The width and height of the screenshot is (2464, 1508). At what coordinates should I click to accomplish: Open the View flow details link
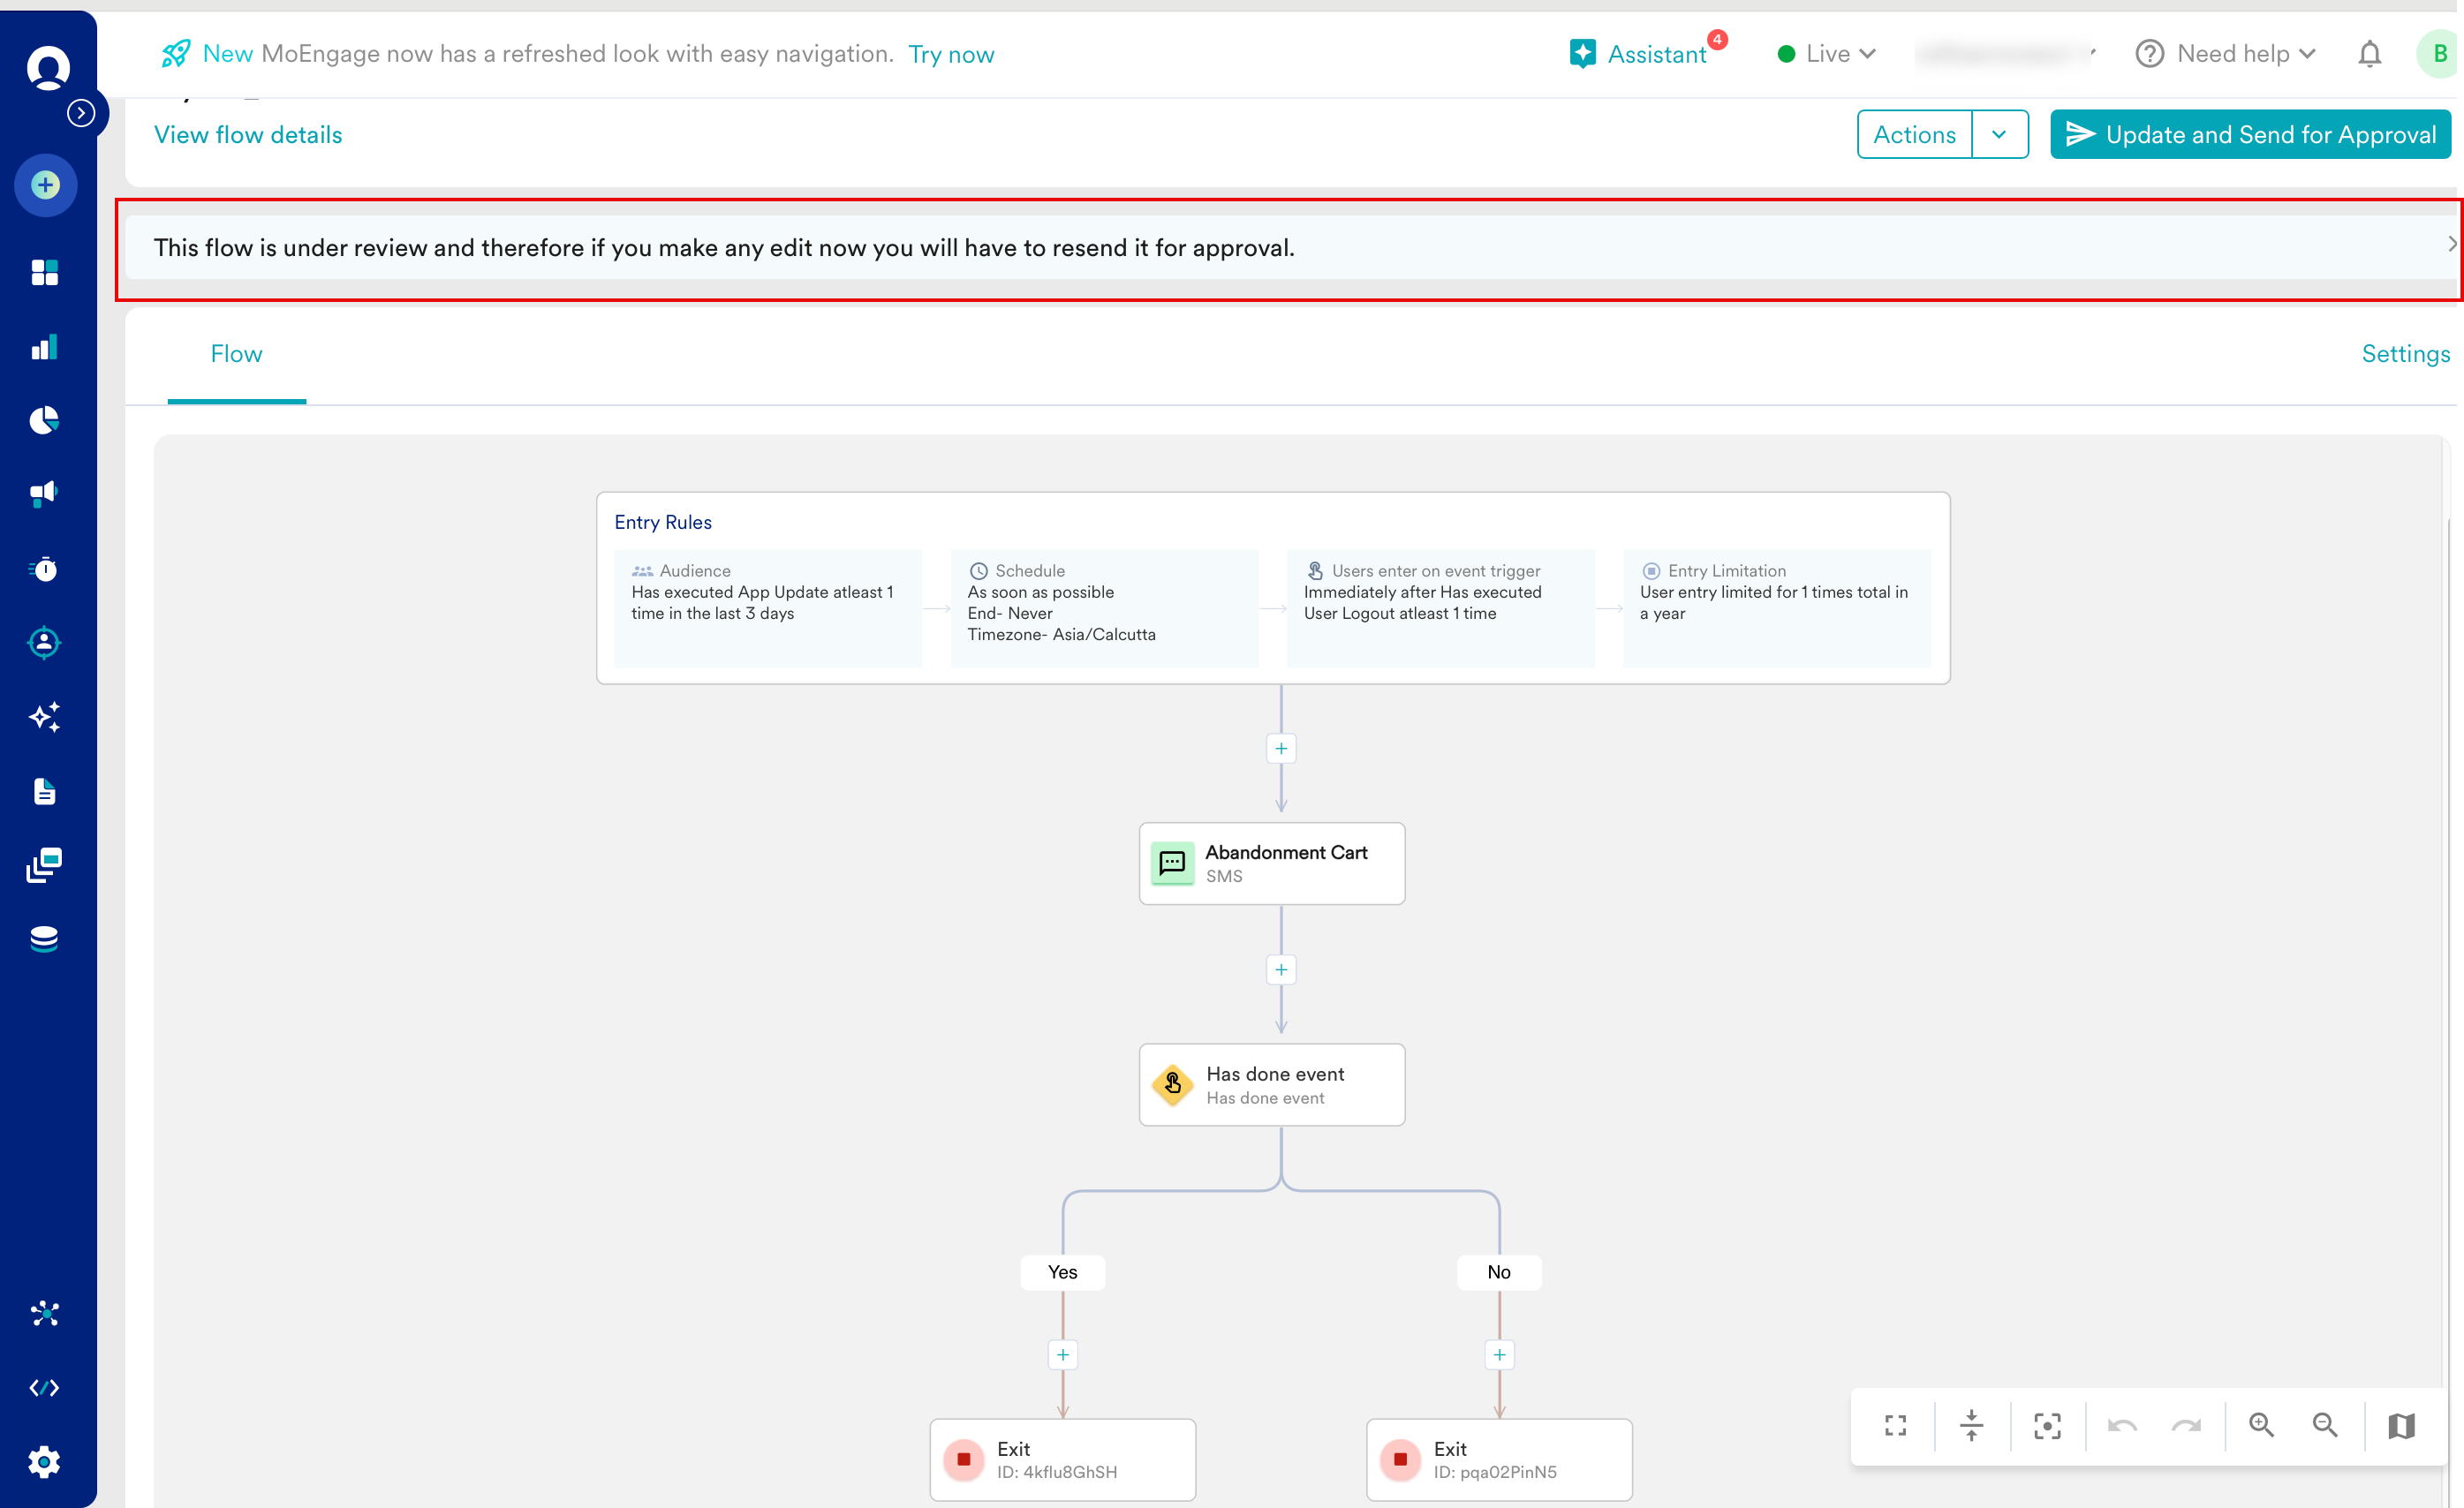pos(248,135)
